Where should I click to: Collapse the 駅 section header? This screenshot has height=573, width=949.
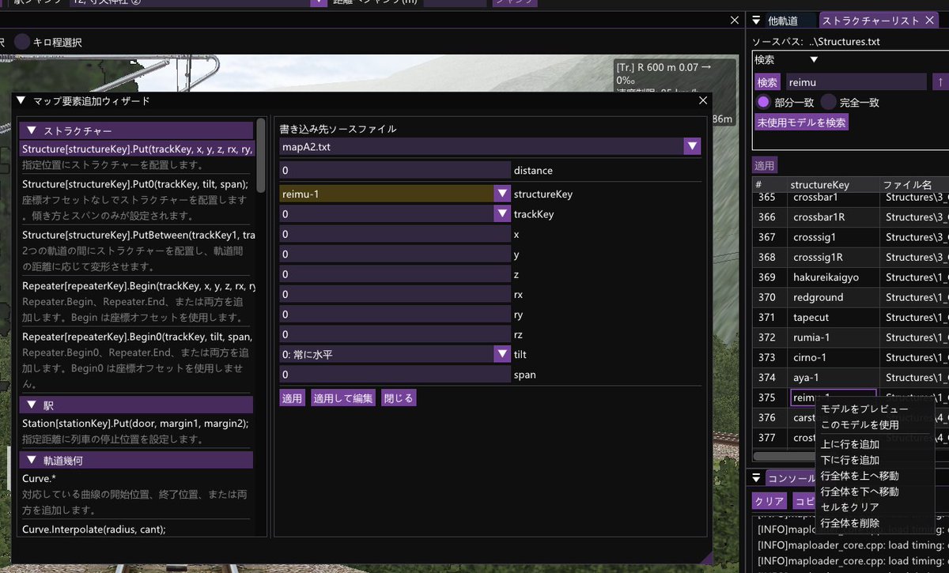[136, 405]
